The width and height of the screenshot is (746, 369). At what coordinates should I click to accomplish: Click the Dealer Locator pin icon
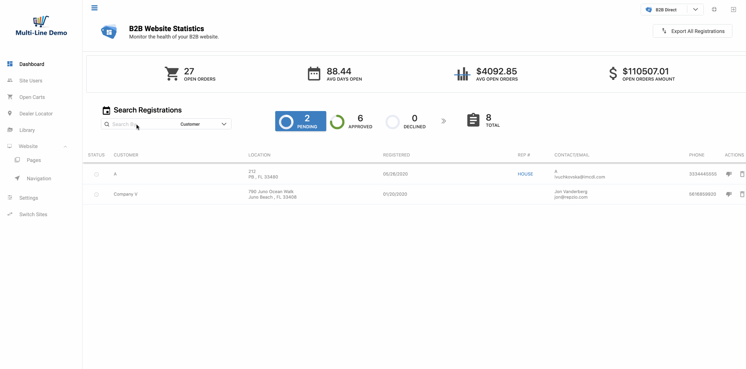point(10,113)
